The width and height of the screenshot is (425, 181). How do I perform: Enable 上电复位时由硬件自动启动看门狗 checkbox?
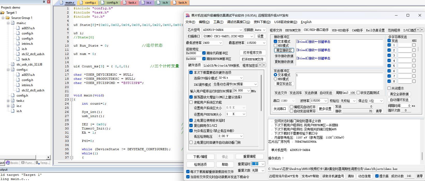(191, 142)
